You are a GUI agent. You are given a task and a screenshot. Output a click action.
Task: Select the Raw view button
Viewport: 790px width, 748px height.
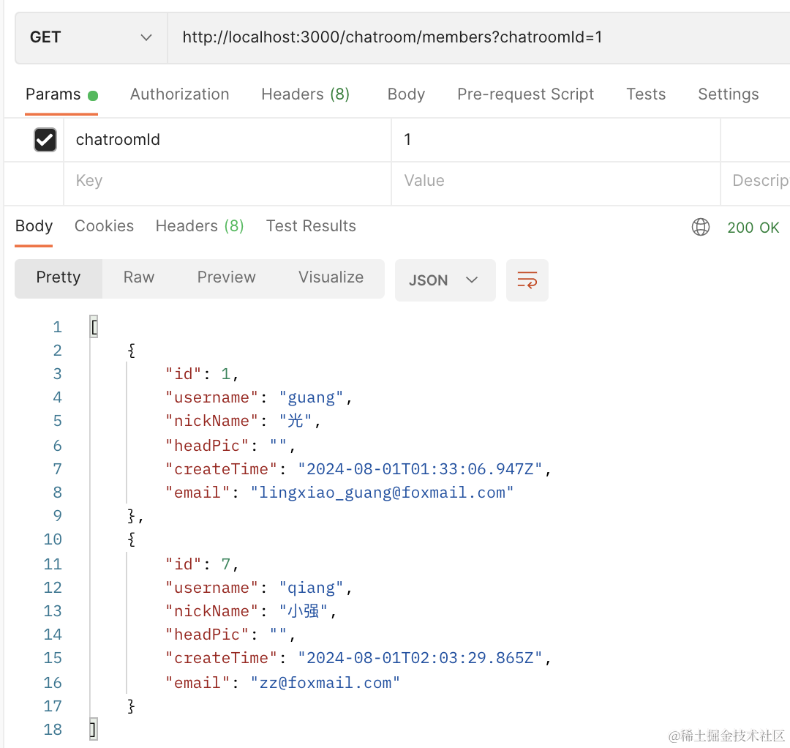(x=139, y=277)
